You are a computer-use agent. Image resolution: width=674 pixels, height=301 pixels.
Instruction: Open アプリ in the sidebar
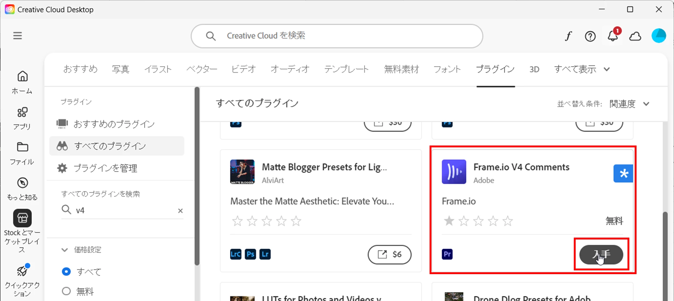pyautogui.click(x=22, y=118)
